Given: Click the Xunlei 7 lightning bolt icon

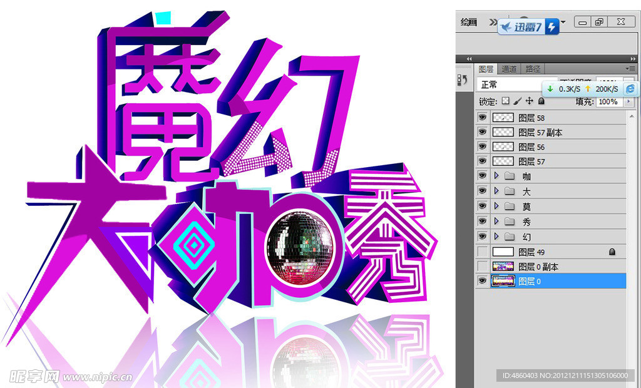Looking at the screenshot, I should (x=551, y=27).
